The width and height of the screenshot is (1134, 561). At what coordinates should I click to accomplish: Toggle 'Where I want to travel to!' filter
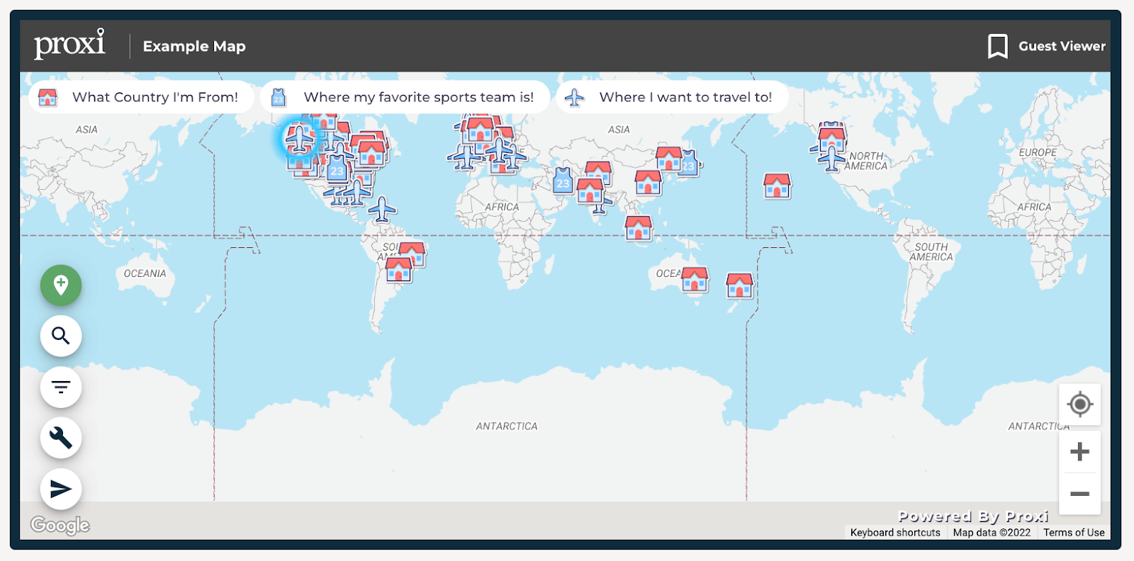[673, 98]
